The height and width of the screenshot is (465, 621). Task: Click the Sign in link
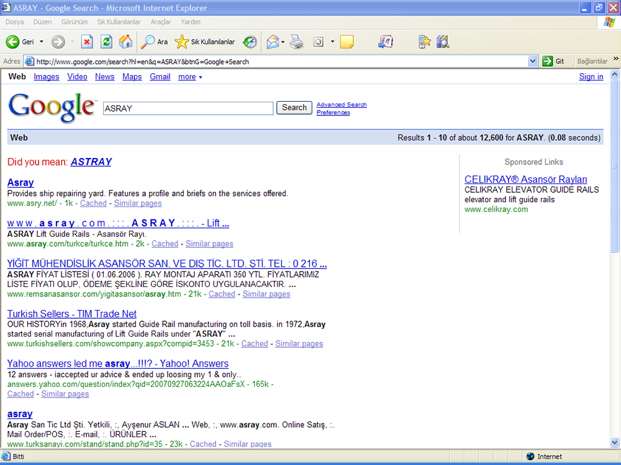tap(591, 77)
